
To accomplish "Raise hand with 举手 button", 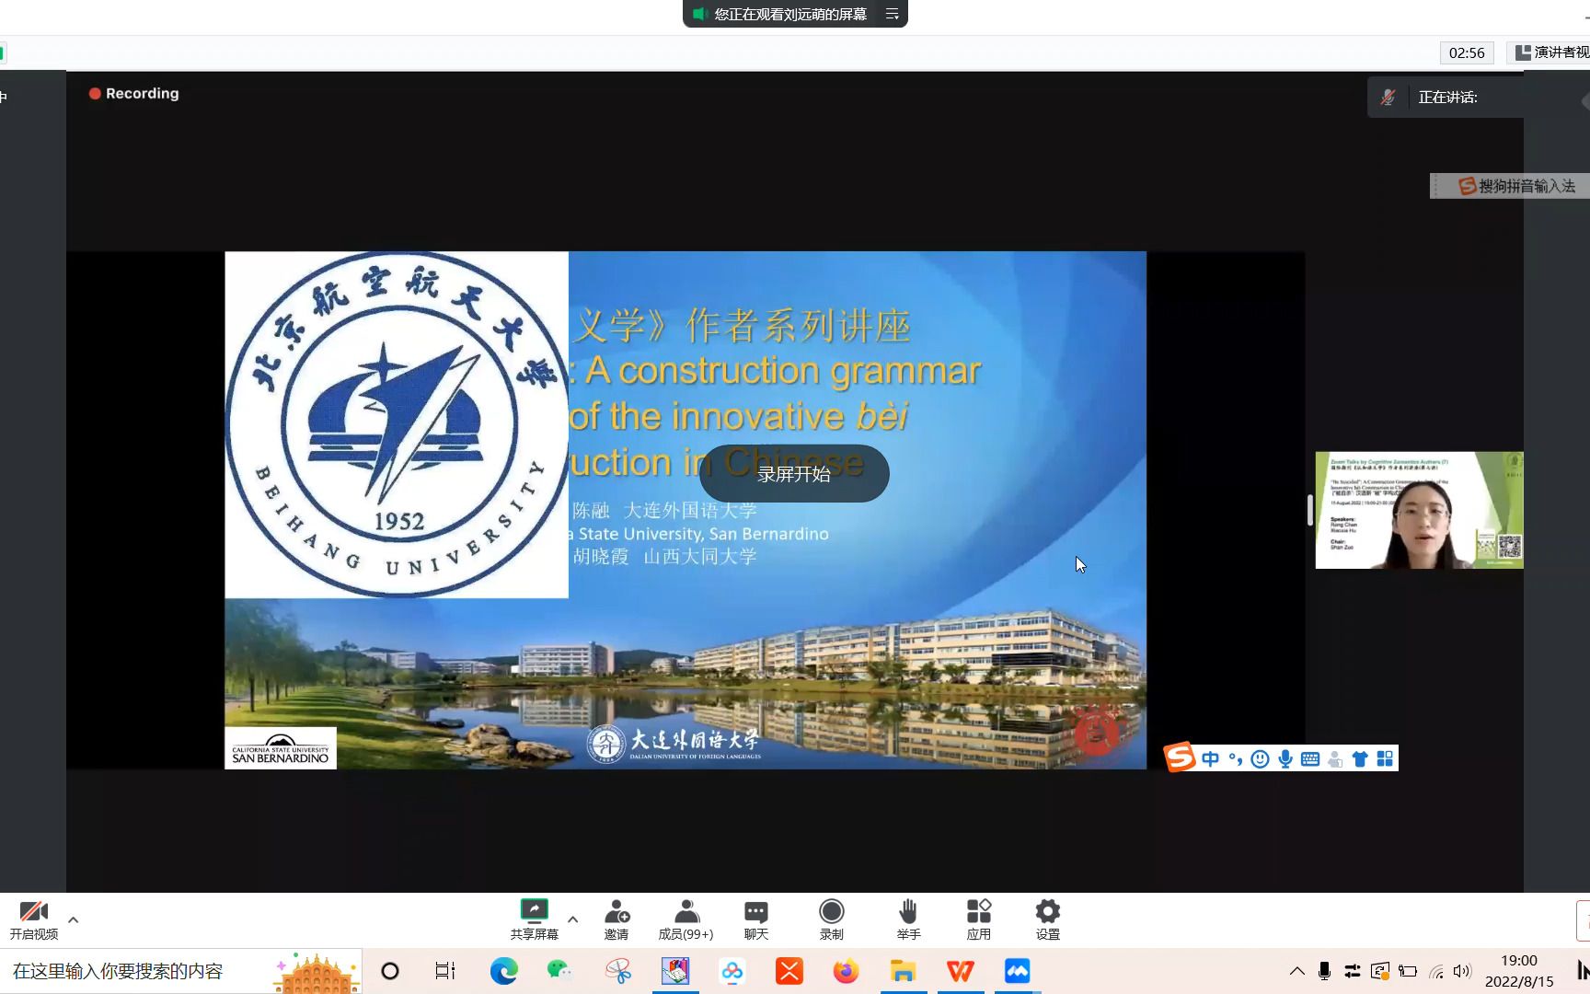I will (x=908, y=919).
